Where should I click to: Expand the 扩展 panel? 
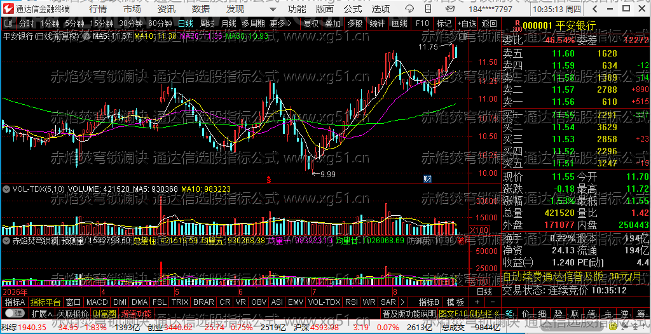click(x=41, y=313)
